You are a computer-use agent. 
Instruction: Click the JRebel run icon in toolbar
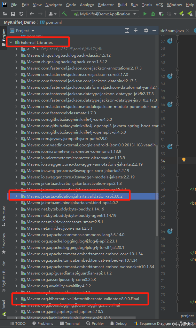(x=181, y=14)
